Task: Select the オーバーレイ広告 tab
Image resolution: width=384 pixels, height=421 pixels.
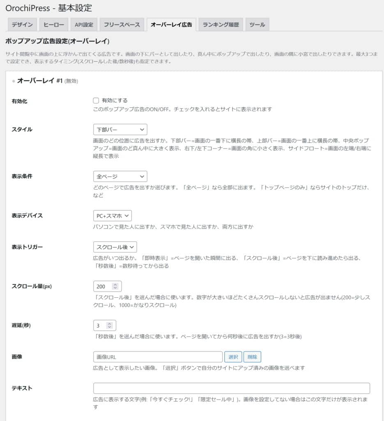Action: tap(171, 25)
